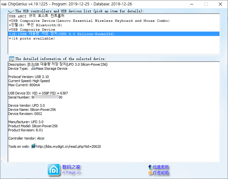Image resolution: width=228 pixels, height=179 pixels.
Task: Click the Controller Vendor: Alcor line
Action: coord(27,138)
